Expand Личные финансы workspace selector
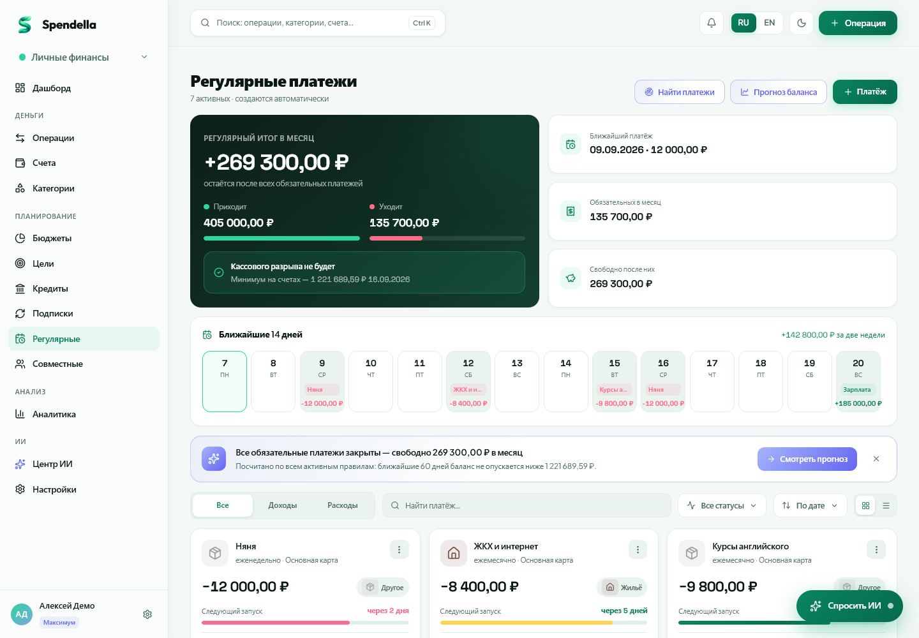 pyautogui.click(x=84, y=57)
